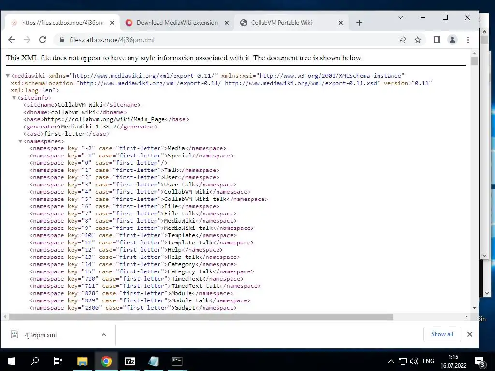495x371 pixels.
Task: Click the namespace key 10 Template line
Action: (133, 235)
